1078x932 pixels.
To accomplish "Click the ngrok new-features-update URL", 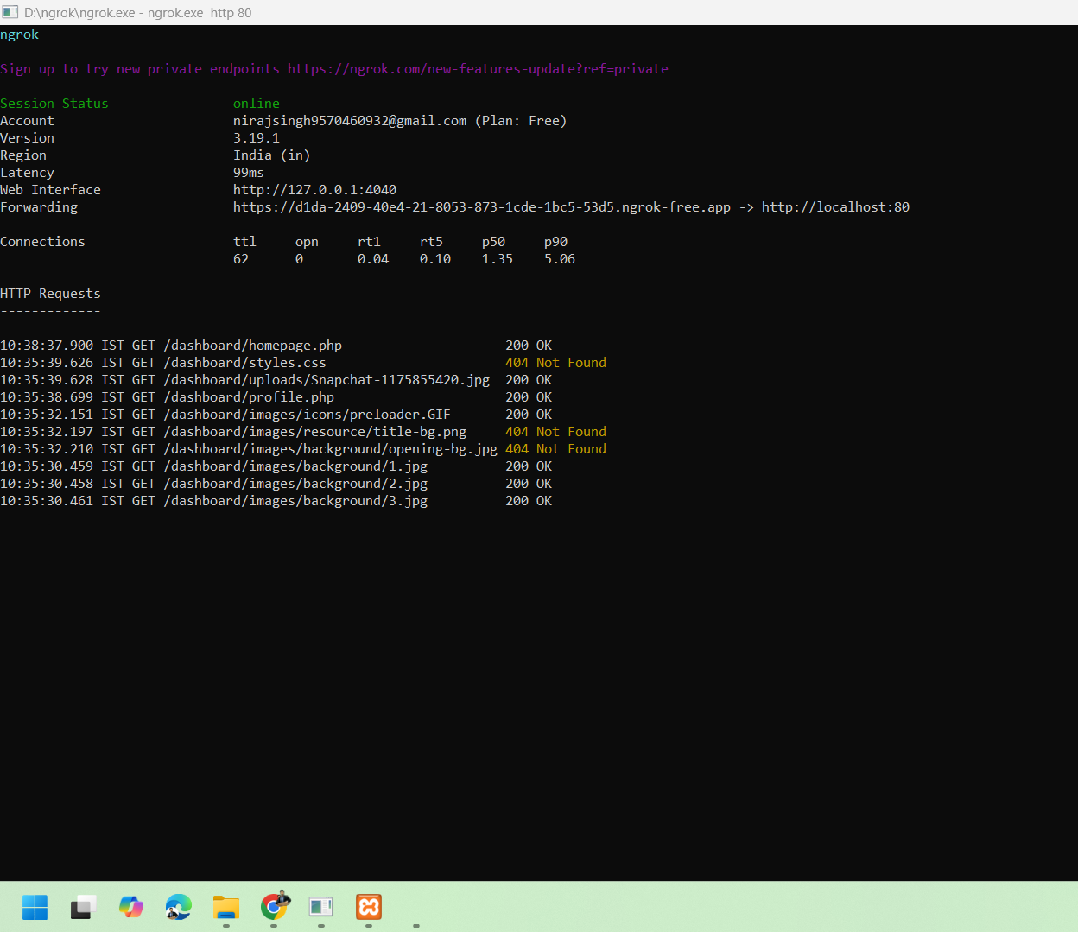I will coord(478,69).
